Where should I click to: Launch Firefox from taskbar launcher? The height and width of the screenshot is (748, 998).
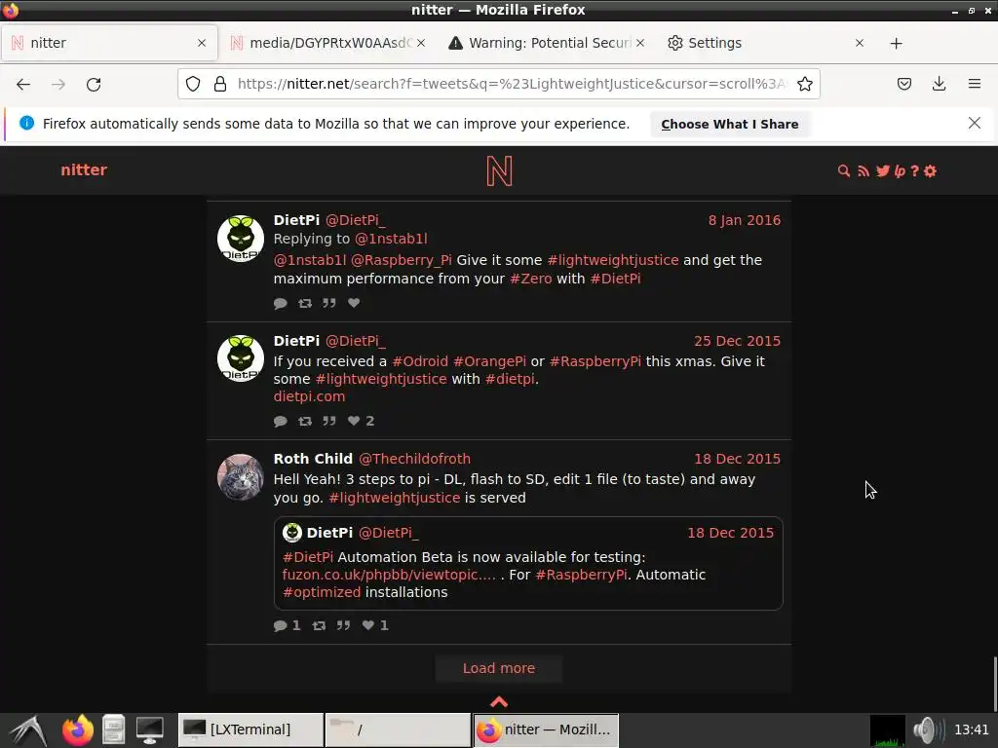[78, 729]
